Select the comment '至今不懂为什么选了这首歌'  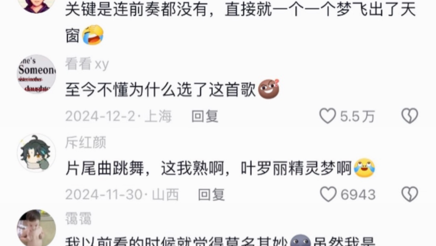[160, 90]
